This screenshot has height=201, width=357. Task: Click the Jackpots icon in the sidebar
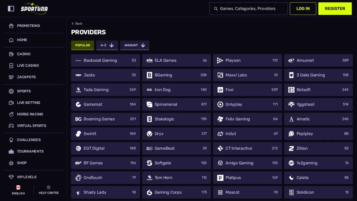point(11,77)
